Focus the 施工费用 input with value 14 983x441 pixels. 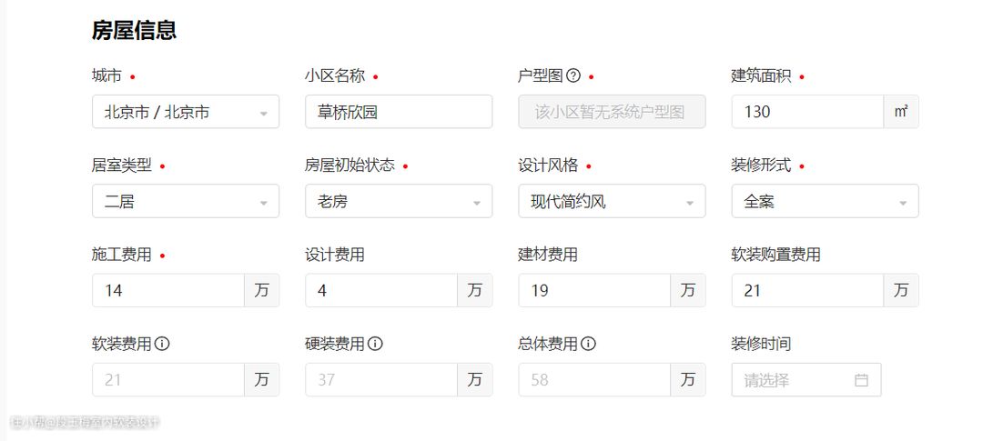pyautogui.click(x=168, y=291)
